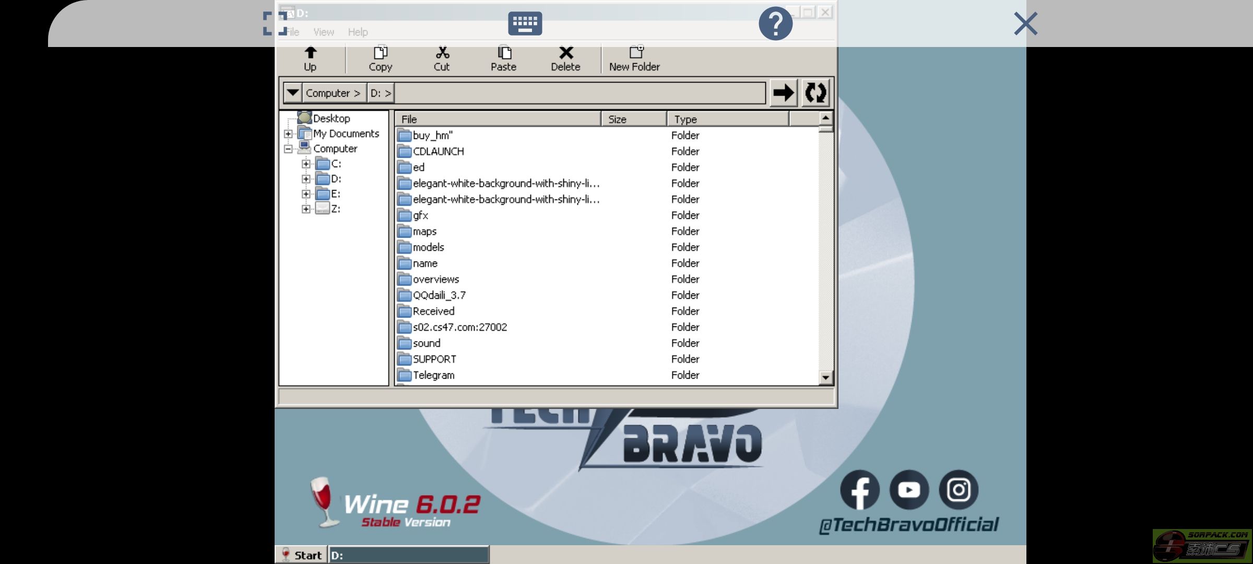Collapse the Computer tree node

pyautogui.click(x=288, y=149)
